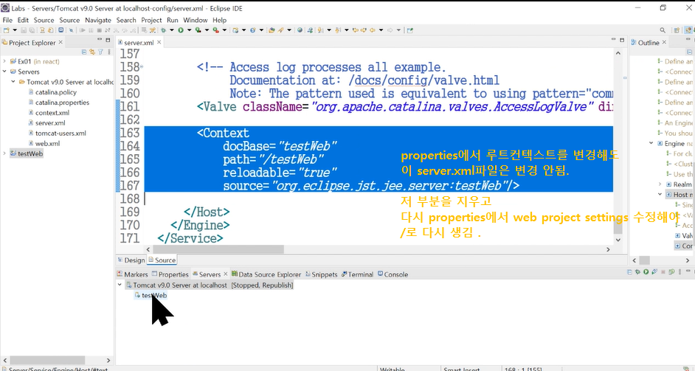Open the Servers view menu (three dots)
The image size is (695, 371).
point(680,271)
